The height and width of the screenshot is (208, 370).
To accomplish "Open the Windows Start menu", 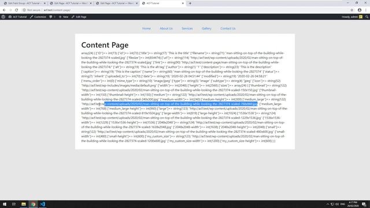I will click(5, 204).
